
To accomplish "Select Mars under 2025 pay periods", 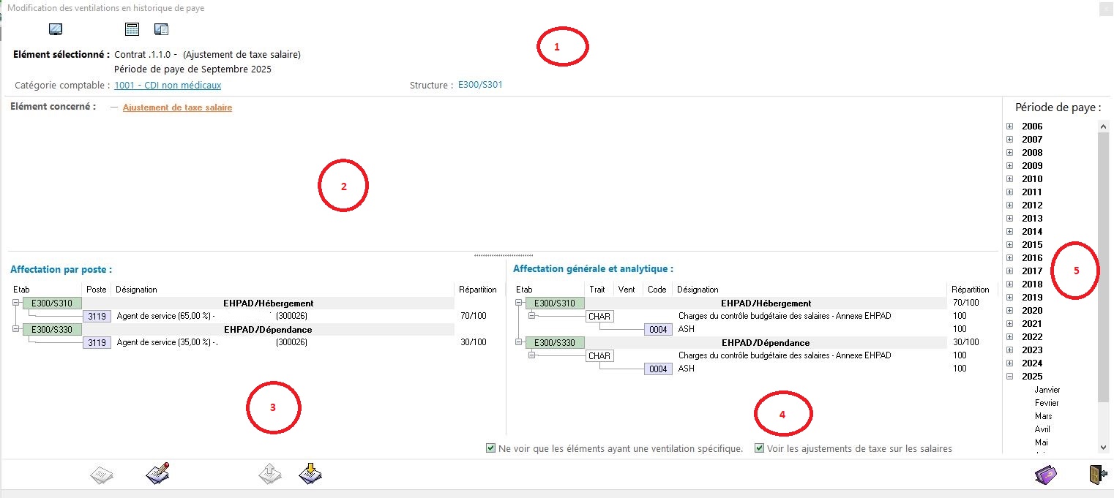I will pyautogui.click(x=1043, y=416).
